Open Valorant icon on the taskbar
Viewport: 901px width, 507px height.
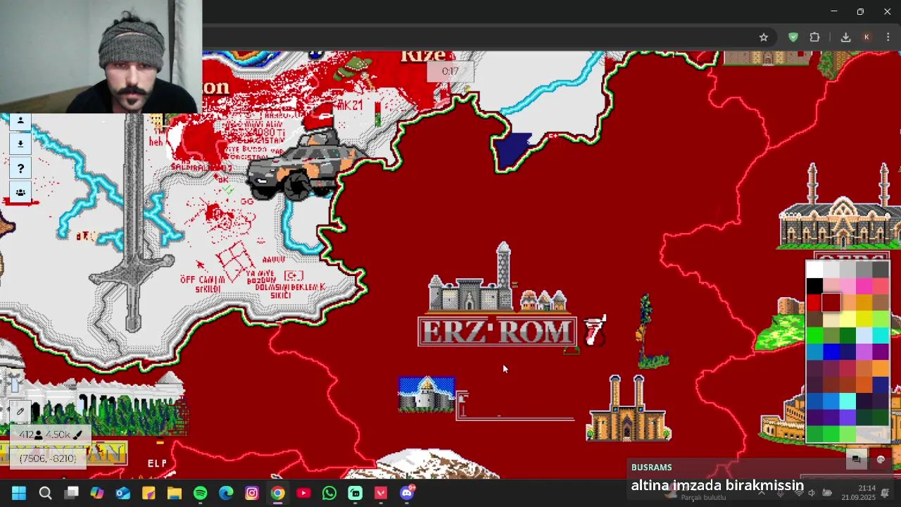tap(381, 493)
